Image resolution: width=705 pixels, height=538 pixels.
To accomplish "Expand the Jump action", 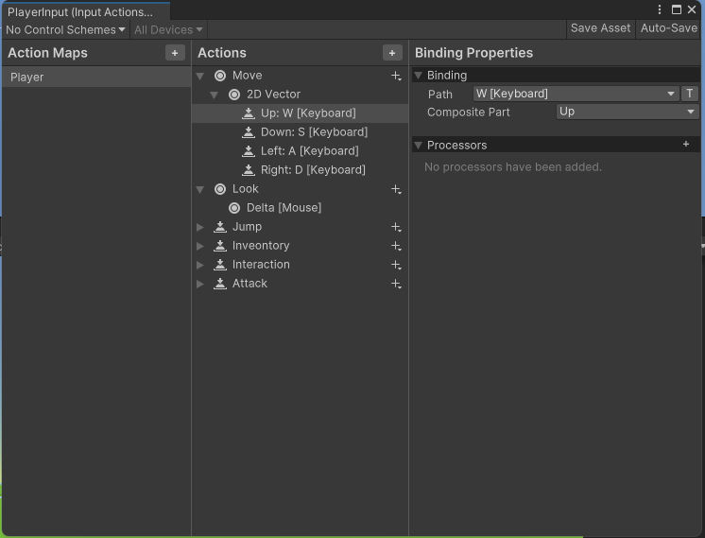I will (x=200, y=227).
